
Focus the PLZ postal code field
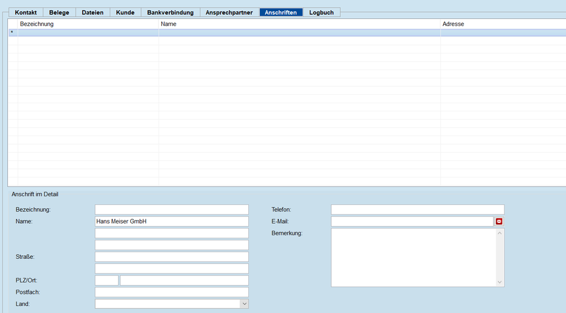(107, 281)
